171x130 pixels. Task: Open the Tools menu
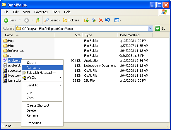pyautogui.click(x=56, y=12)
